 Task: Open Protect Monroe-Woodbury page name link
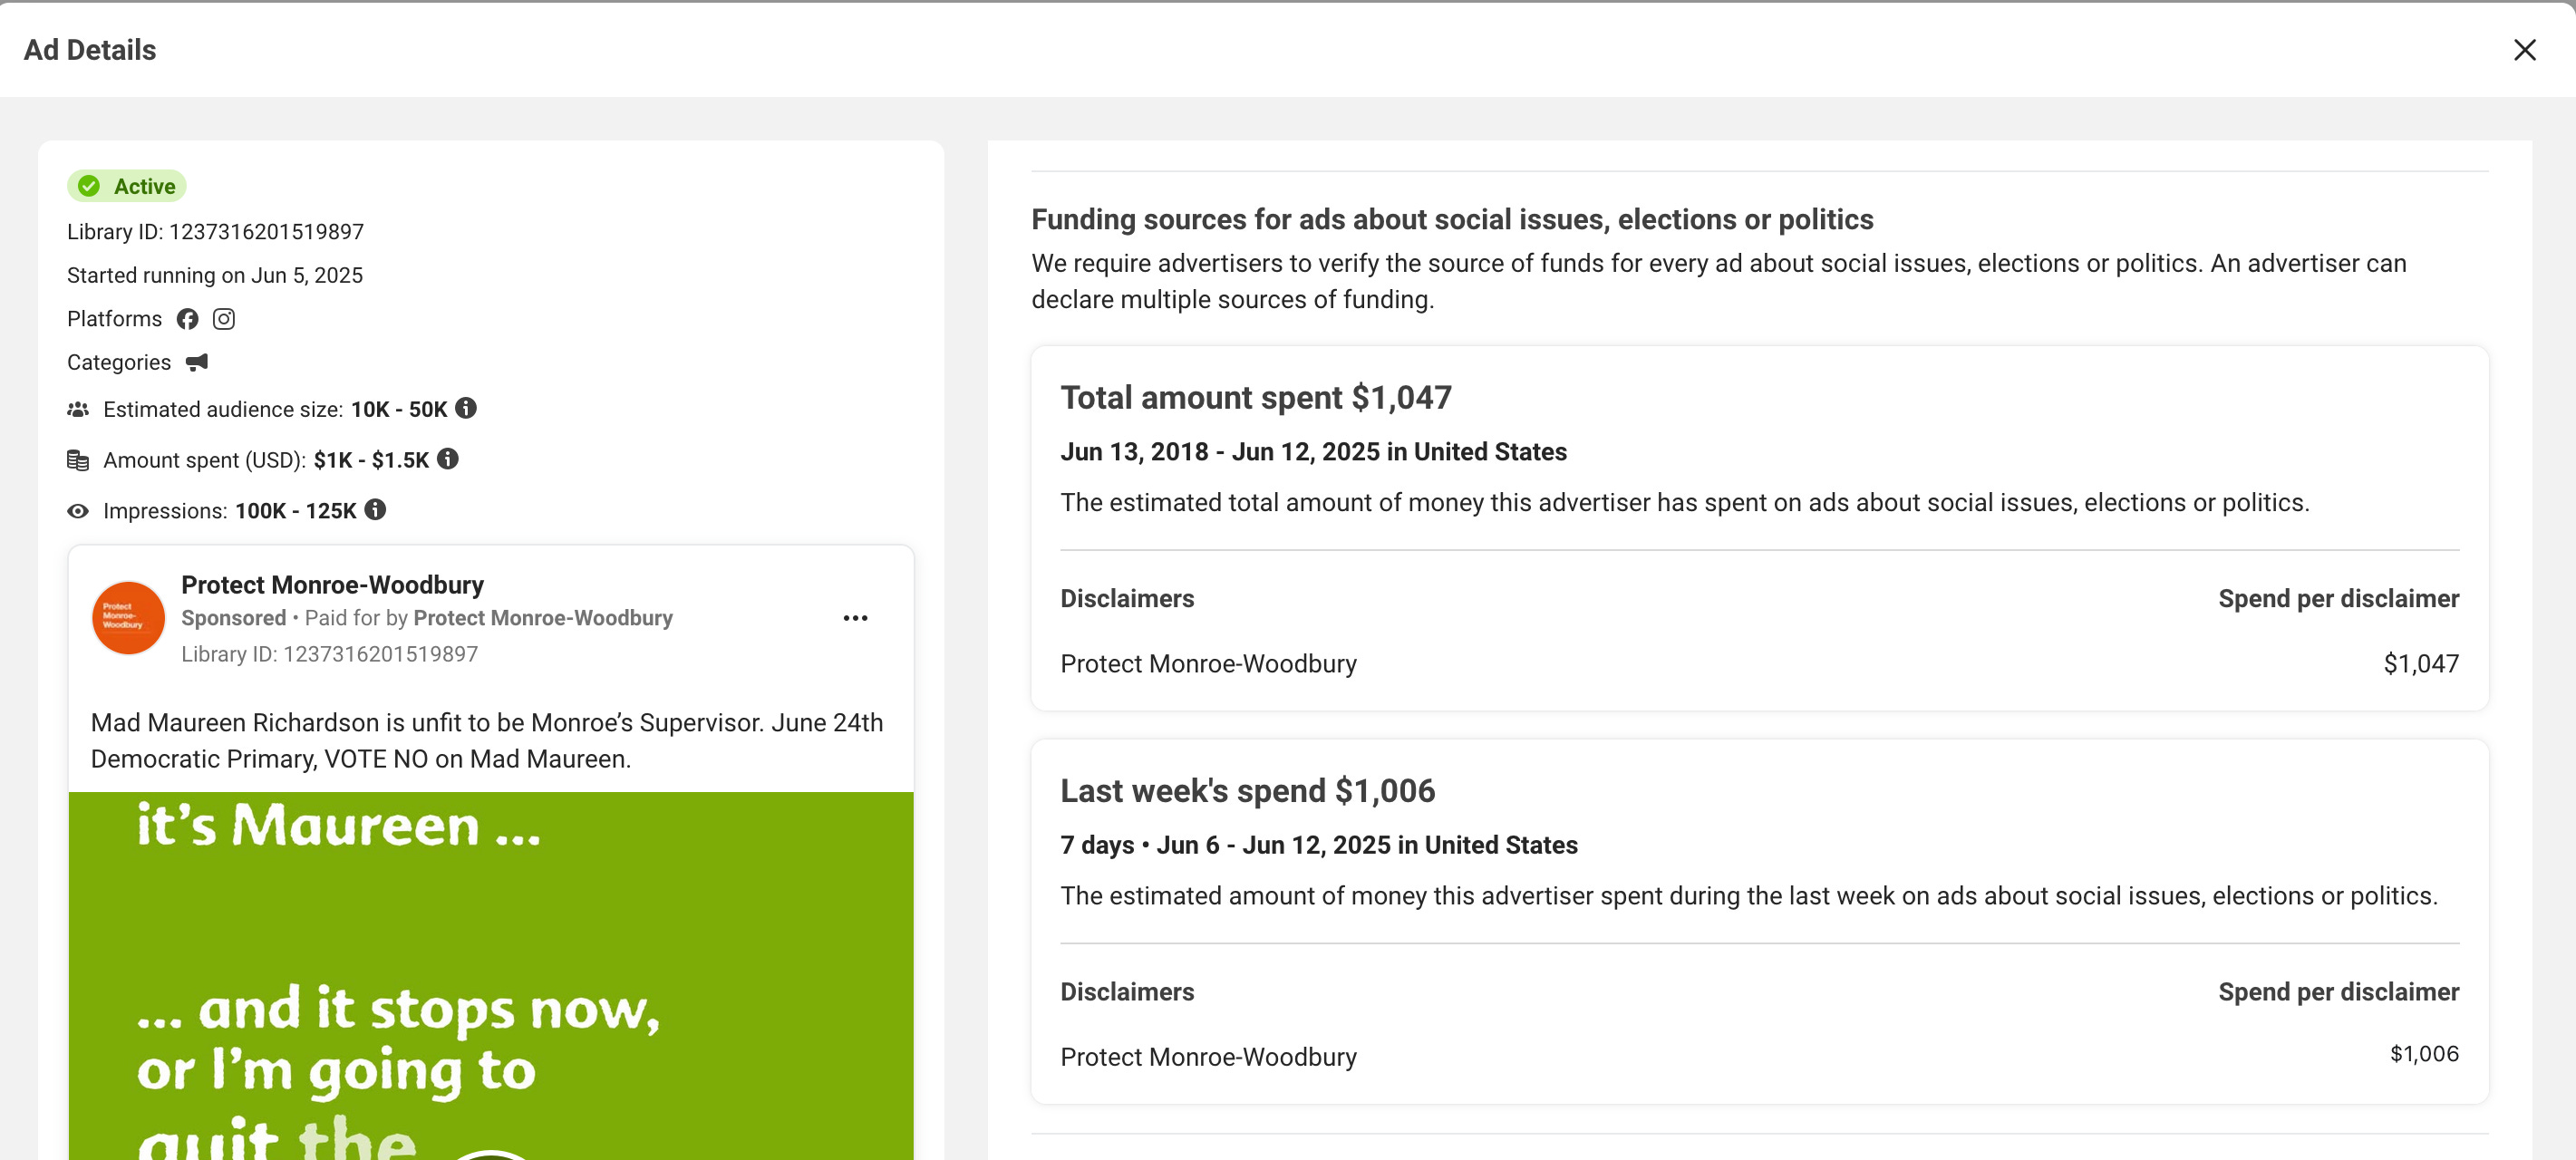coord(332,584)
